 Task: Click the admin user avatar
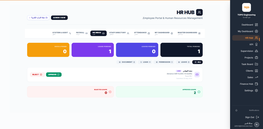[x=257, y=125]
